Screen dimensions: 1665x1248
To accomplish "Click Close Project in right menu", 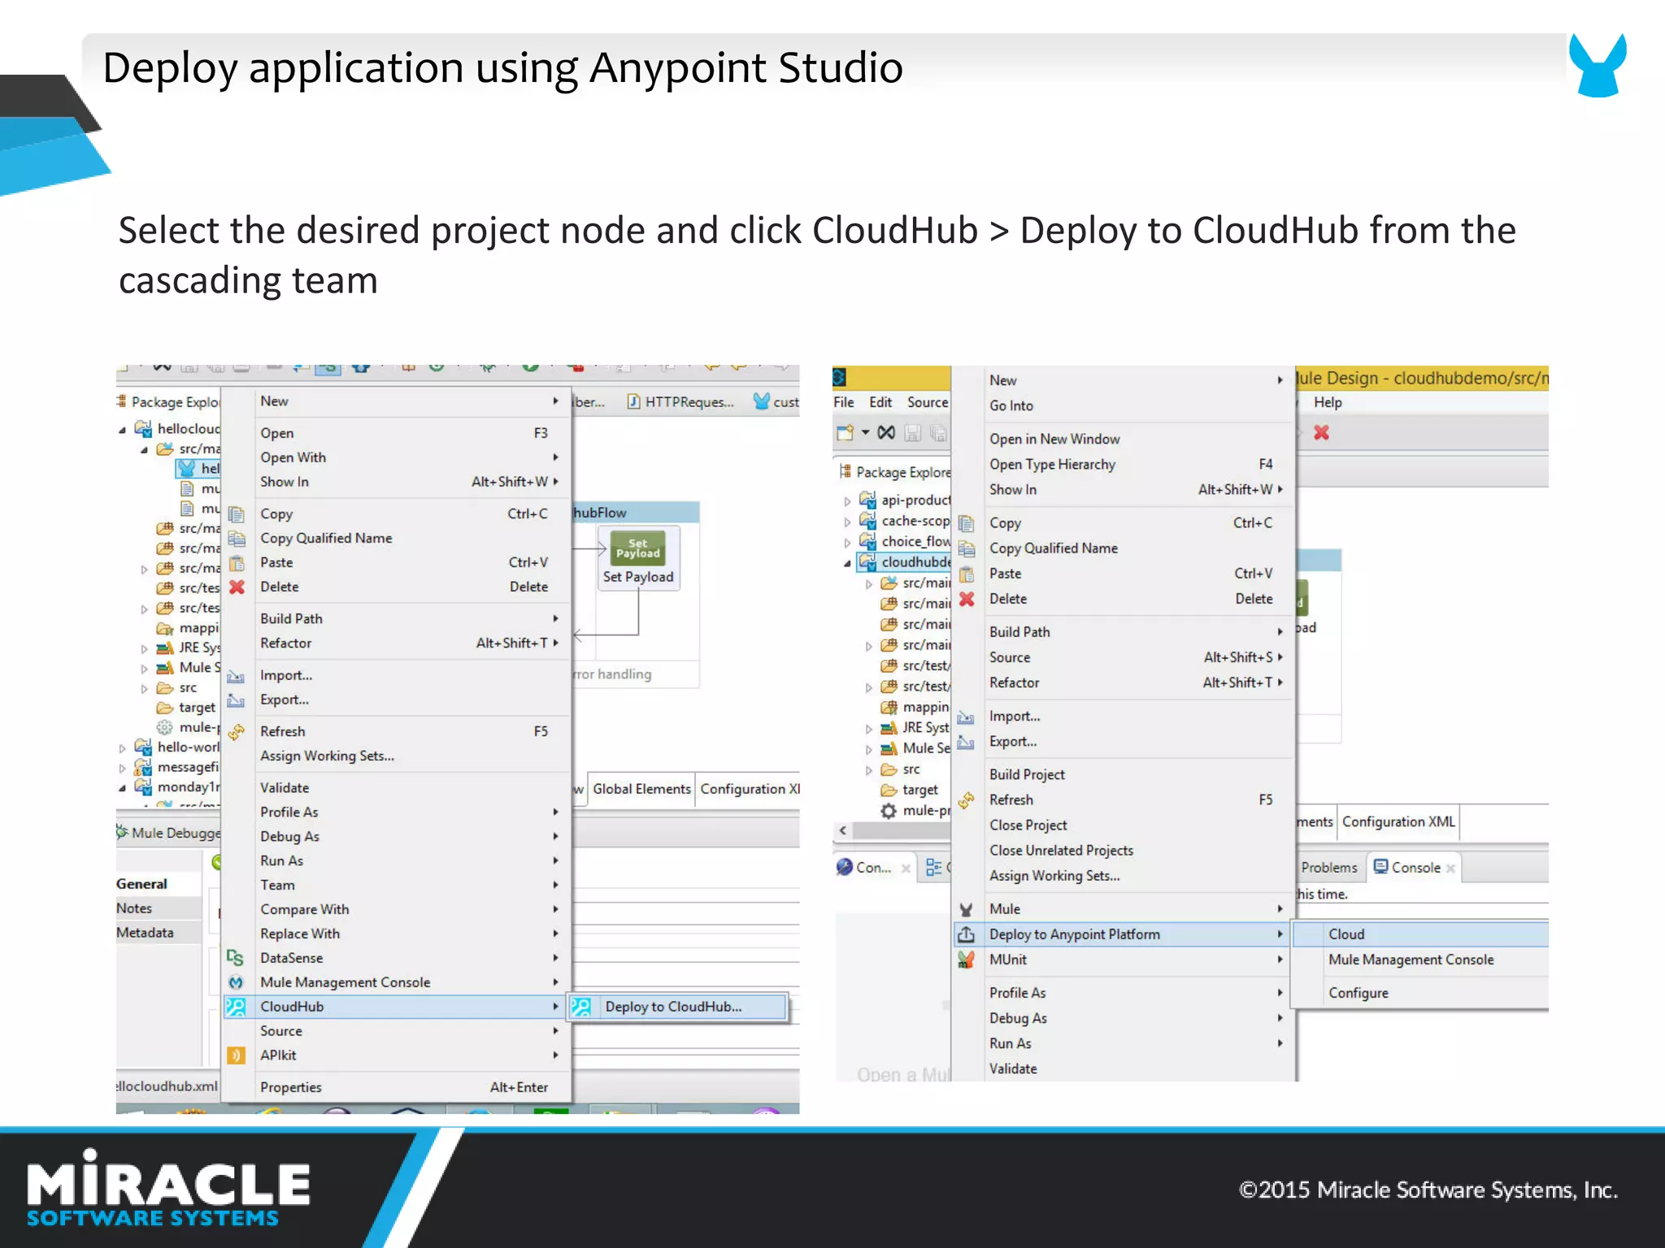I will [x=1124, y=825].
